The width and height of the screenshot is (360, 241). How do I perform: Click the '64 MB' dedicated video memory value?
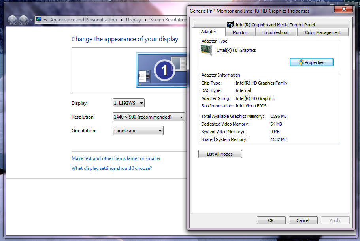[276, 124]
